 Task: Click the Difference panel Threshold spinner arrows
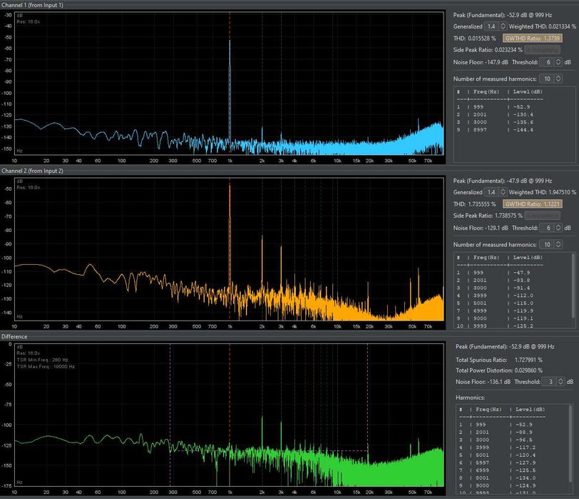(x=560, y=382)
